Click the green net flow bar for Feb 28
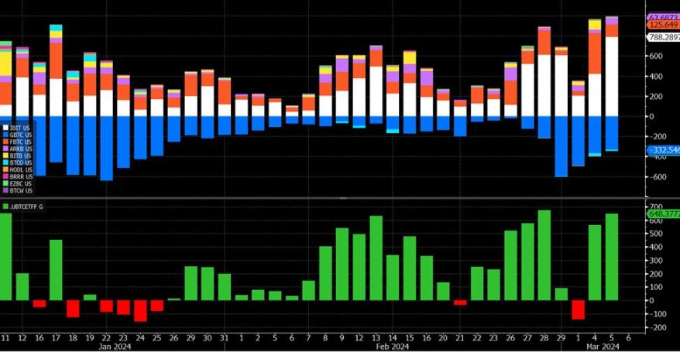Screen dimensions: 680x352 [x=544, y=255]
